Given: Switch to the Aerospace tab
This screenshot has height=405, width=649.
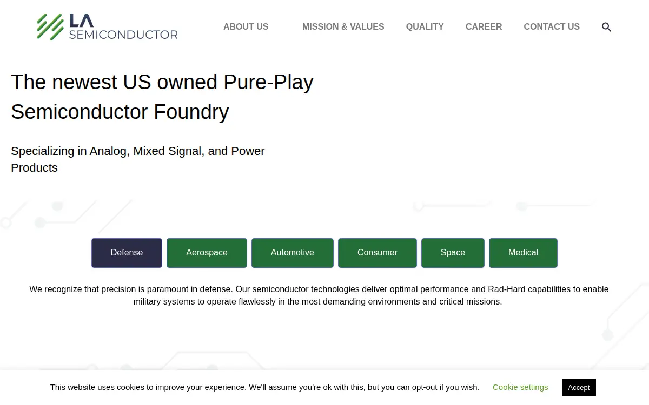Looking at the screenshot, I should 207,253.
